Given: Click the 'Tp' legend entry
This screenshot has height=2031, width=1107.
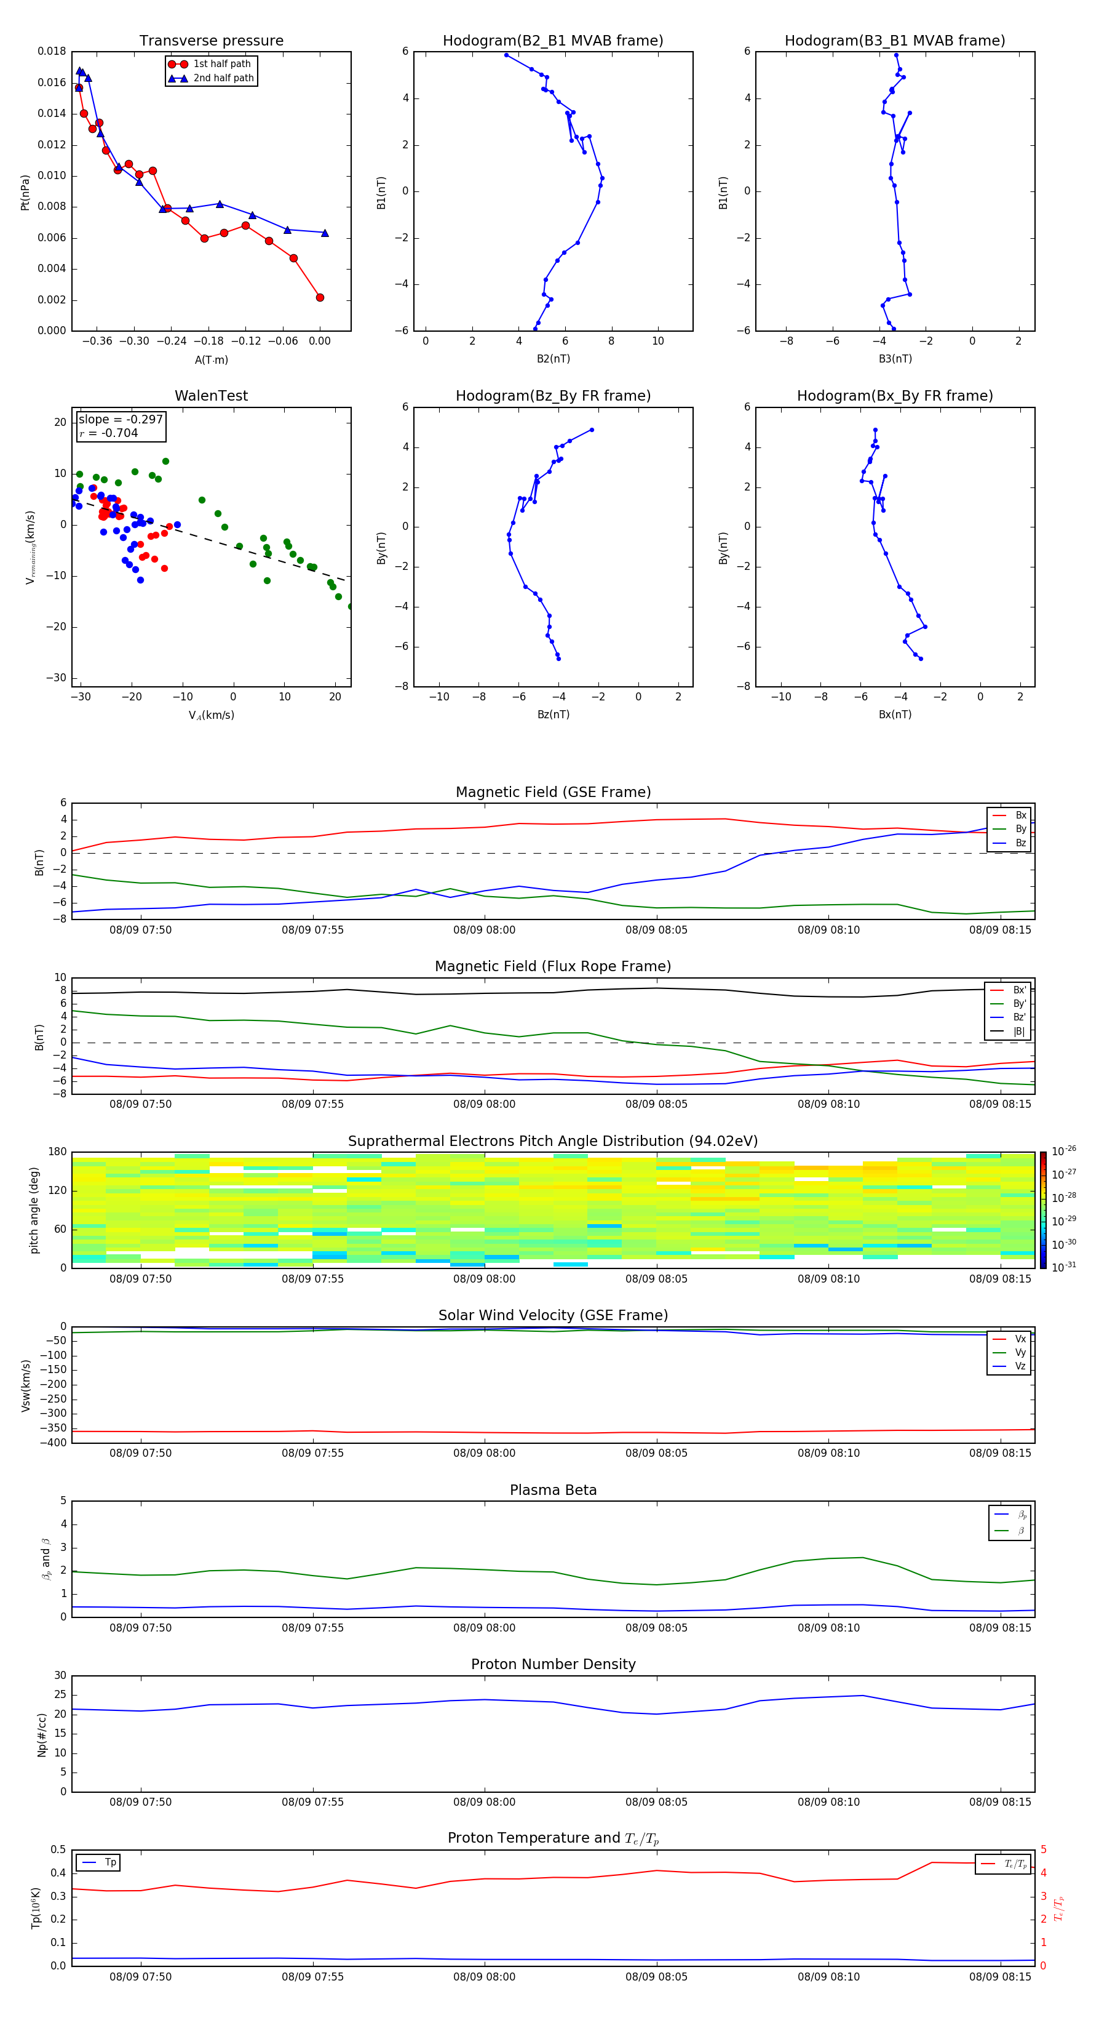Looking at the screenshot, I should coord(99,1862).
